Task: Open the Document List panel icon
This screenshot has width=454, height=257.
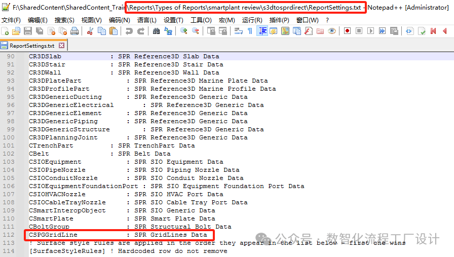Action: tap(297, 31)
